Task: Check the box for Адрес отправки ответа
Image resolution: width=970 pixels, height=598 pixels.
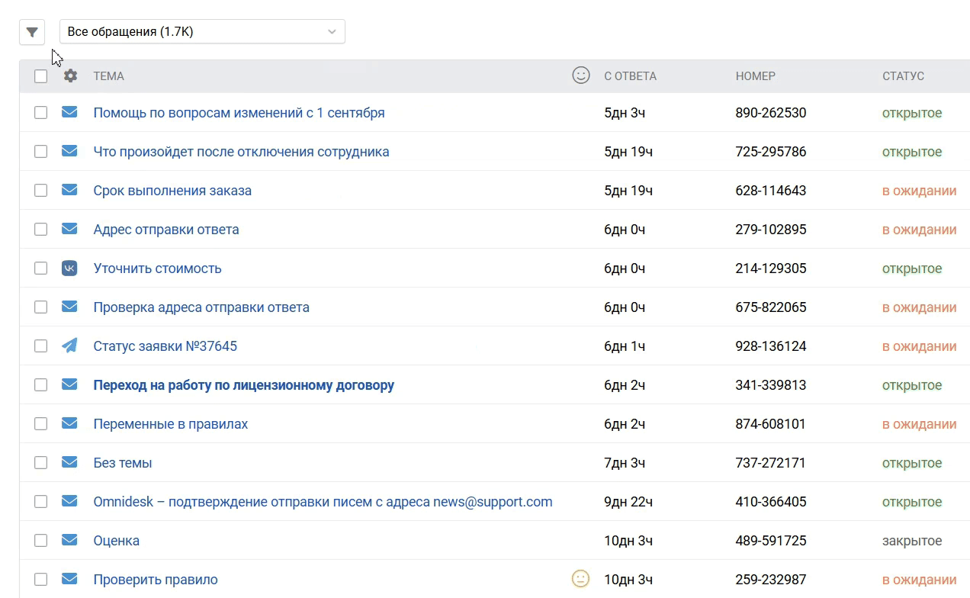Action: pyautogui.click(x=40, y=230)
